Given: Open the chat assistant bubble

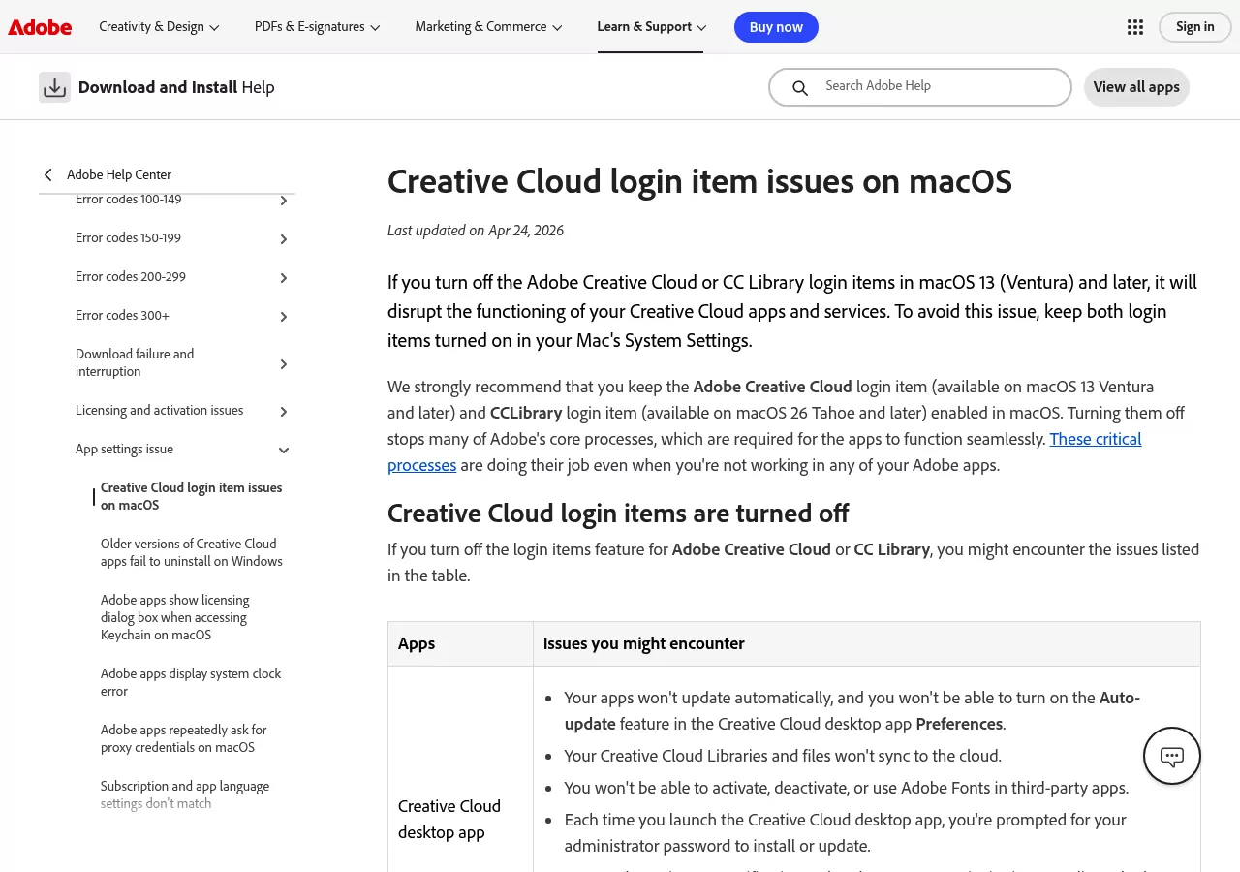Looking at the screenshot, I should (x=1172, y=756).
